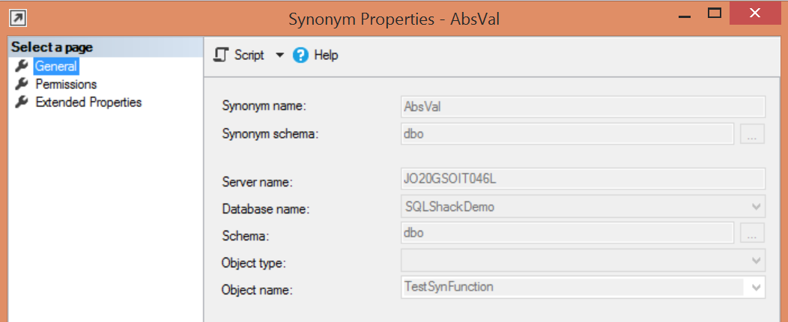The width and height of the screenshot is (788, 322).
Task: Click the wrench icon beside General
Action: click(x=22, y=67)
